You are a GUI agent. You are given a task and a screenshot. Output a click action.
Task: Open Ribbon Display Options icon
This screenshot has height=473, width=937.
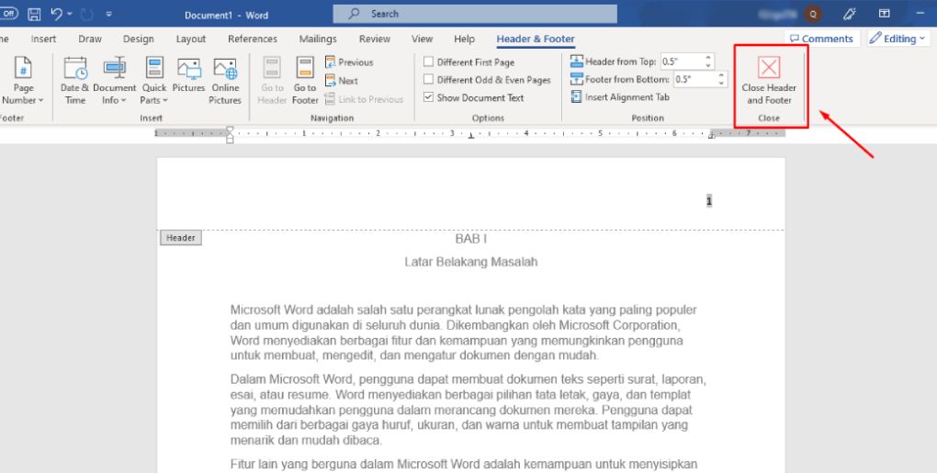[885, 14]
